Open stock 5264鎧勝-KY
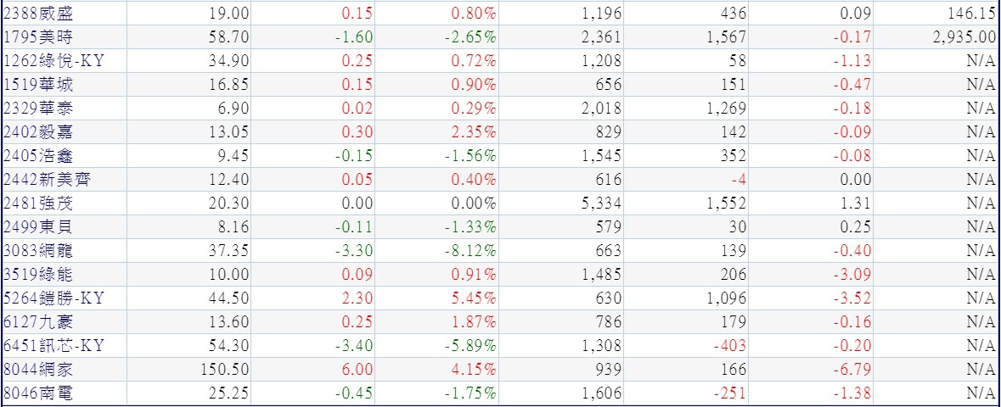1001x407 pixels. (x=53, y=298)
